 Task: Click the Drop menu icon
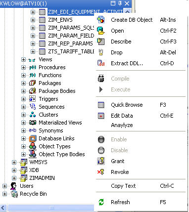[101, 52]
